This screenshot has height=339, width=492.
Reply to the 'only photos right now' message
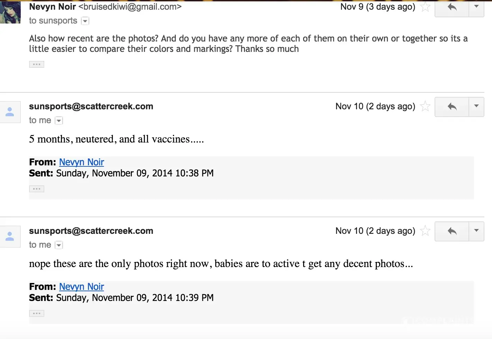point(452,231)
